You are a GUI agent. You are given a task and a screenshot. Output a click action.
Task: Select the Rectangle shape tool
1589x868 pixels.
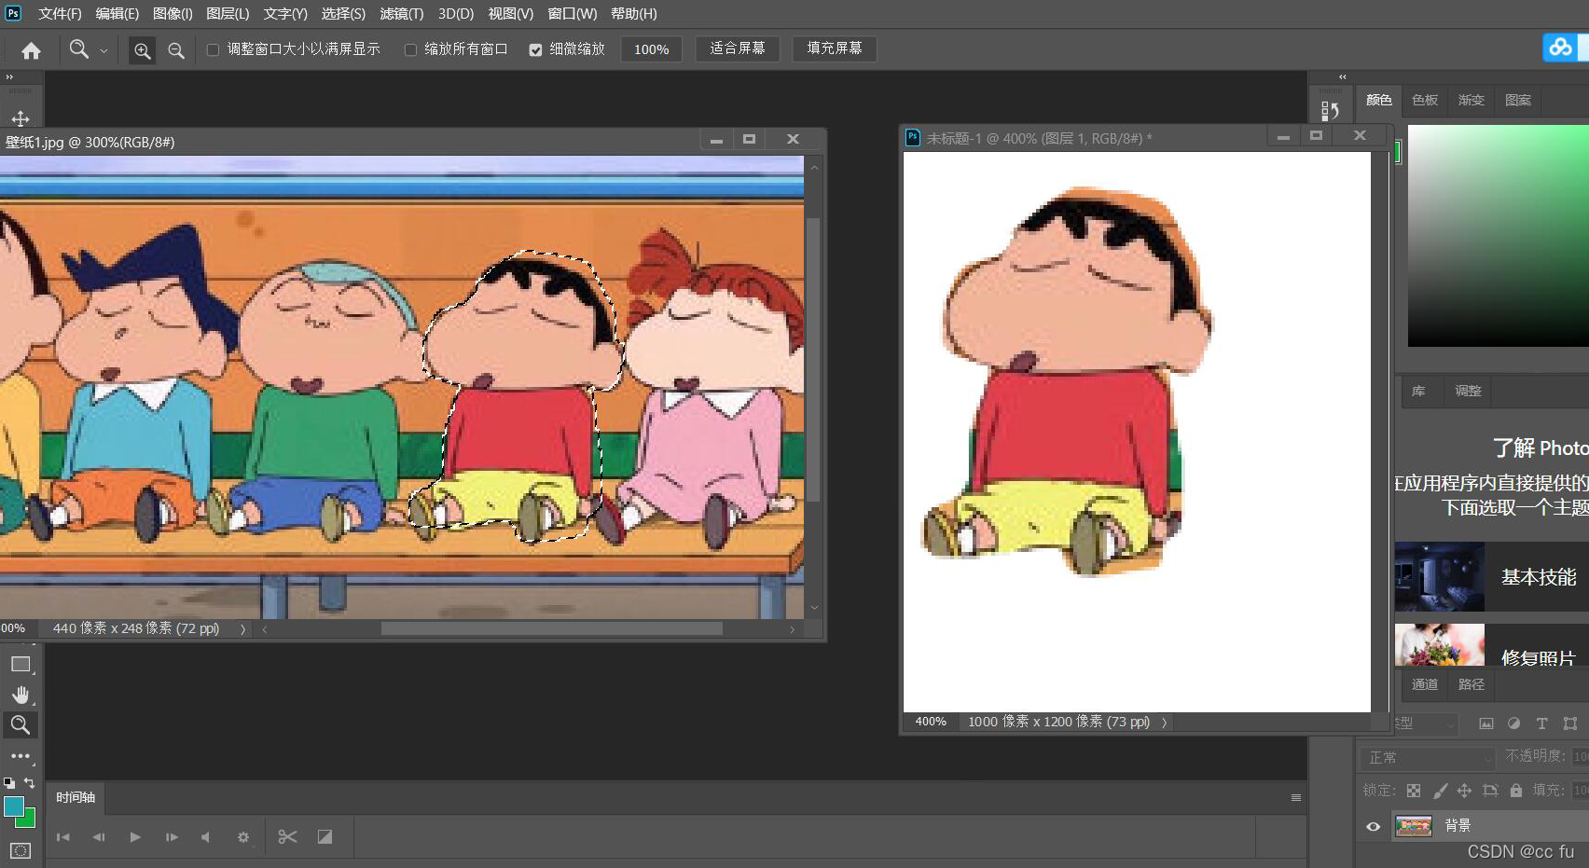(21, 664)
